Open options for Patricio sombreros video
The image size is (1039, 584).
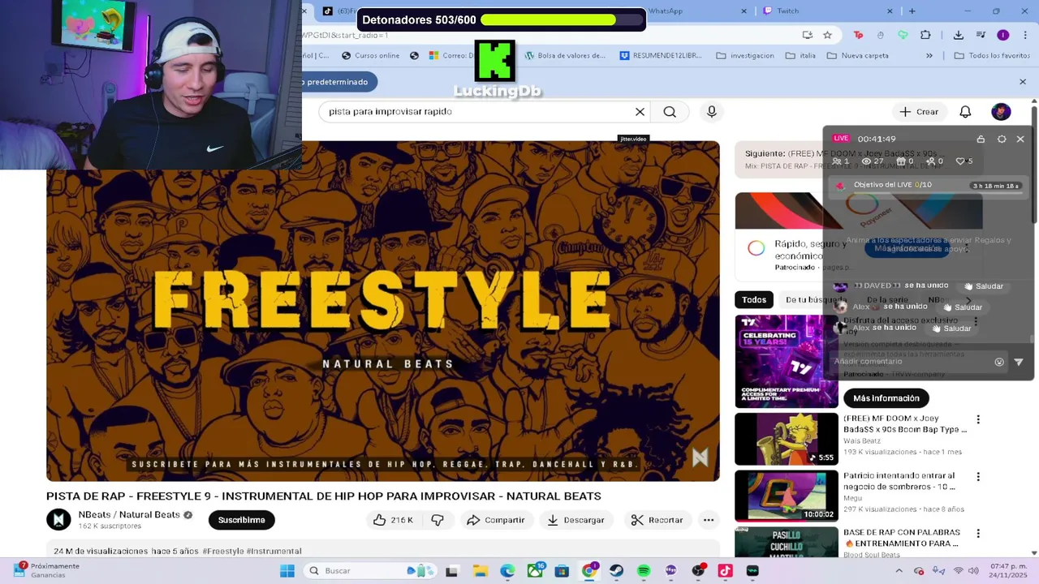(978, 477)
